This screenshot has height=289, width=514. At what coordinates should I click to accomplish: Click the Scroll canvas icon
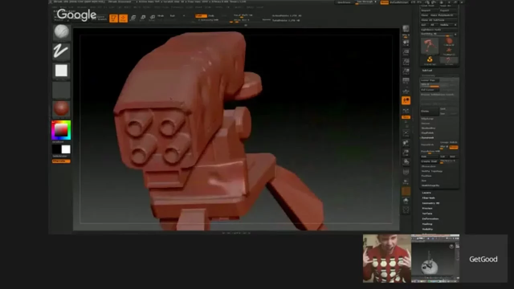[x=406, y=43]
